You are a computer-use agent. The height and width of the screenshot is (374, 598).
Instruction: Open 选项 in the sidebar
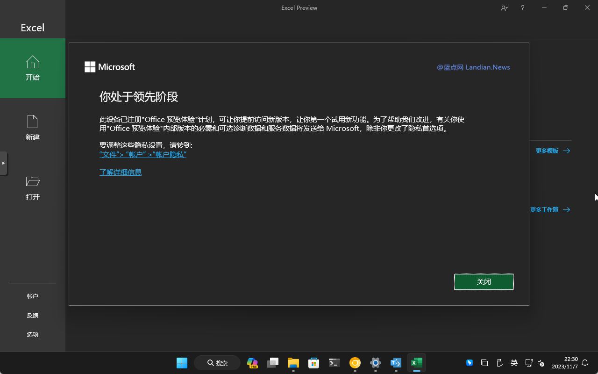point(33,335)
